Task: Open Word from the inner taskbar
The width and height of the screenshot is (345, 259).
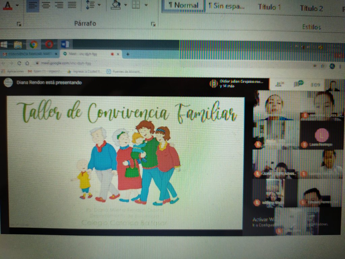Action: pos(65,44)
